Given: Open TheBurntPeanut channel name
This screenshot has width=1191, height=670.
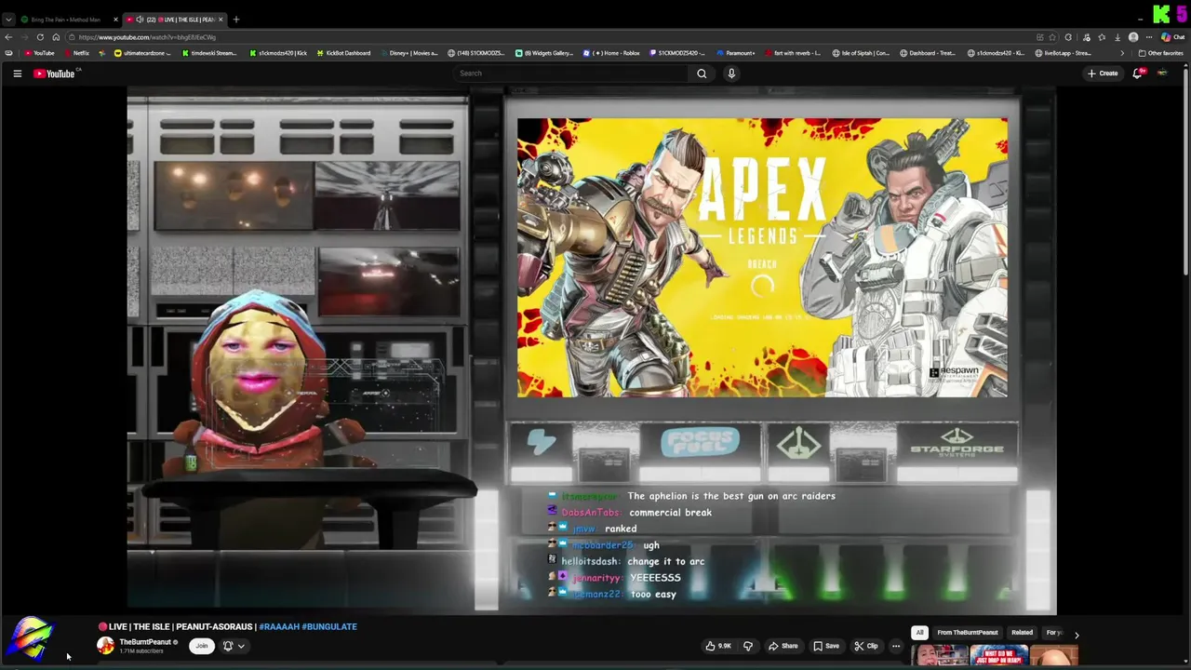Looking at the screenshot, I should click(x=144, y=642).
